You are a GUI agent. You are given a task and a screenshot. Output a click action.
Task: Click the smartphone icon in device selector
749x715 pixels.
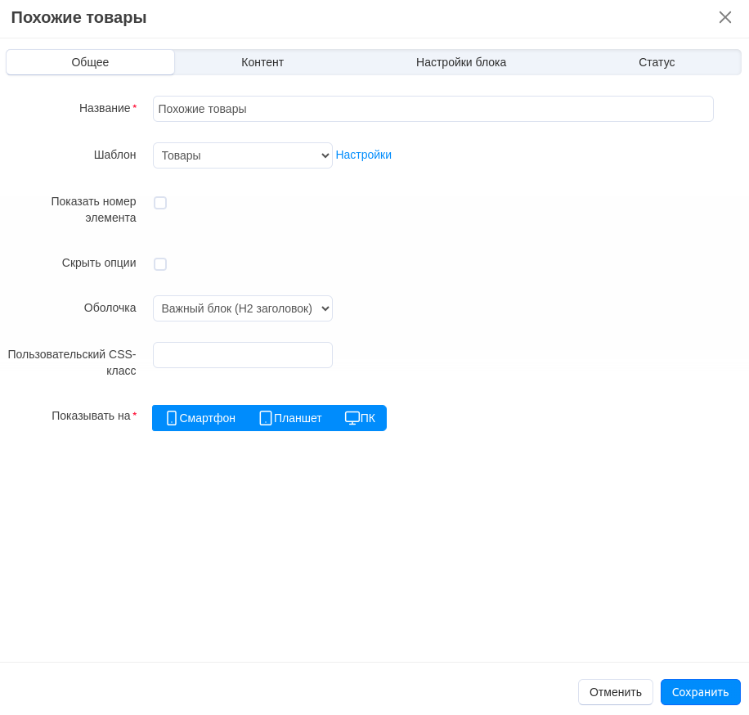[x=172, y=418]
